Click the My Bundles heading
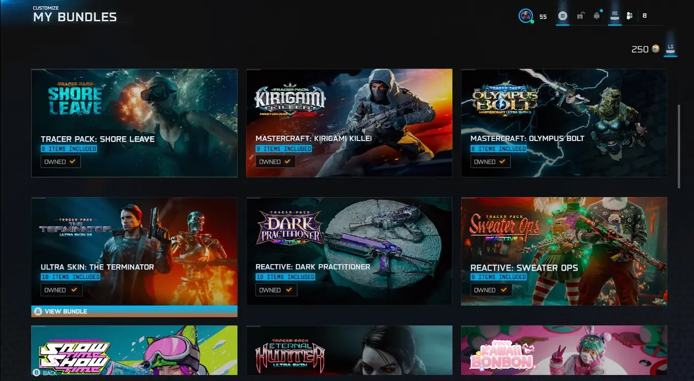694x381 pixels. click(75, 17)
